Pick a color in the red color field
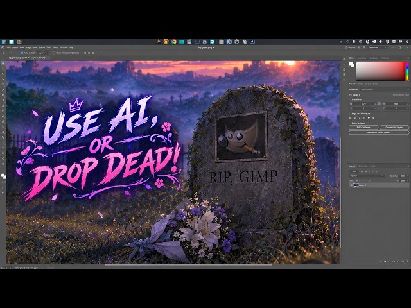The image size is (411, 308). (x=380, y=71)
